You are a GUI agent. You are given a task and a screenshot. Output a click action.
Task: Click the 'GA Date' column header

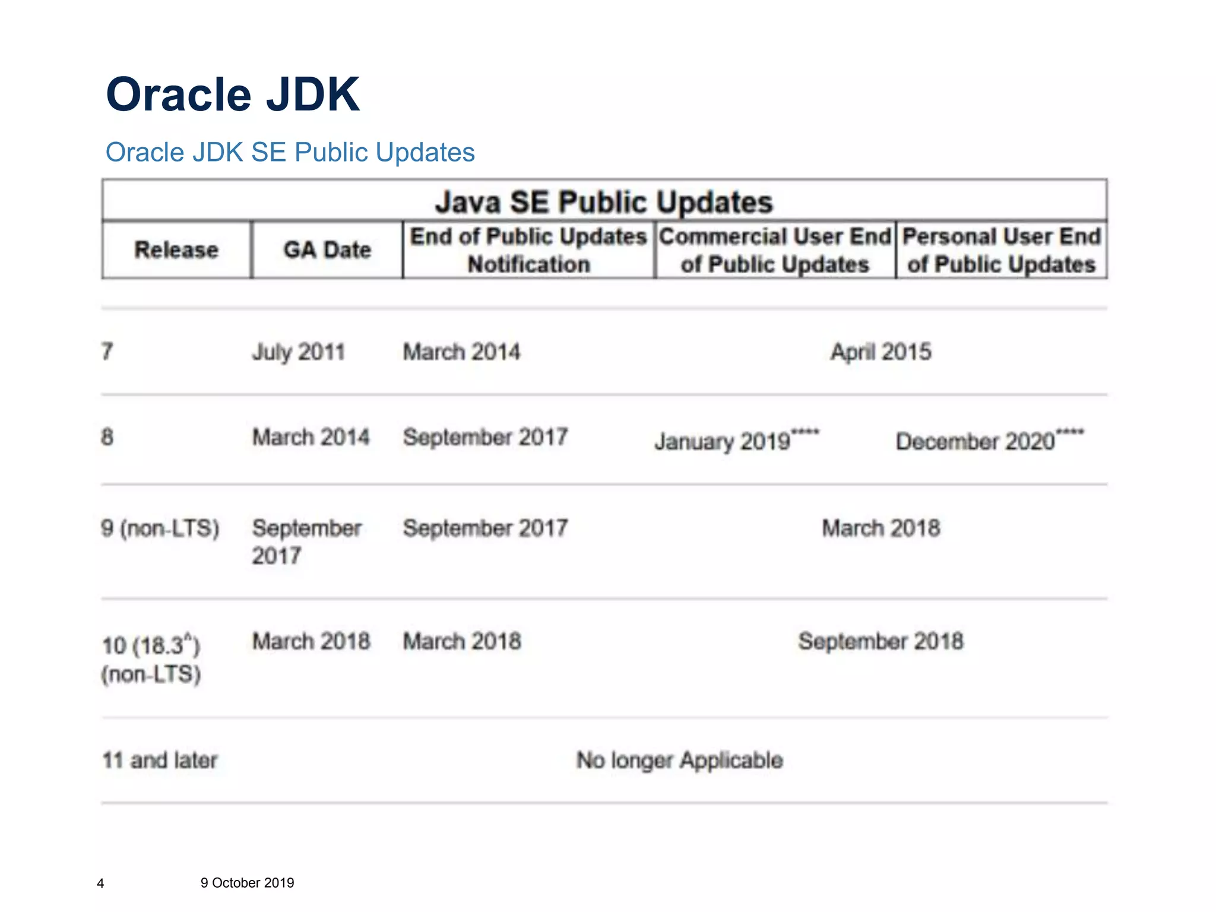tap(327, 249)
